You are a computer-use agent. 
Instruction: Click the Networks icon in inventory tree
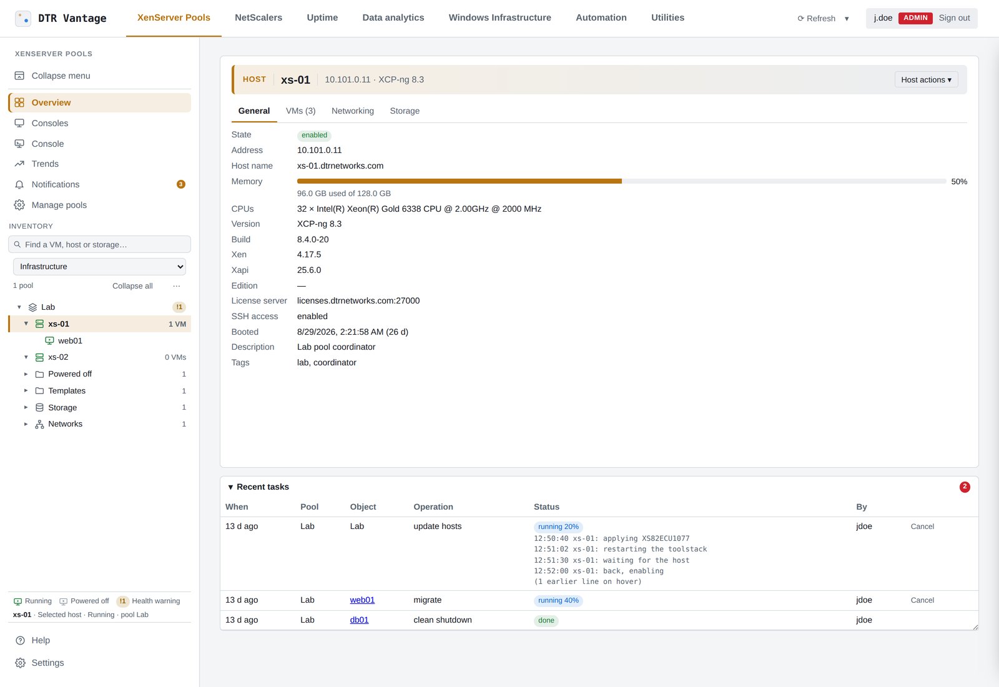pyautogui.click(x=39, y=424)
